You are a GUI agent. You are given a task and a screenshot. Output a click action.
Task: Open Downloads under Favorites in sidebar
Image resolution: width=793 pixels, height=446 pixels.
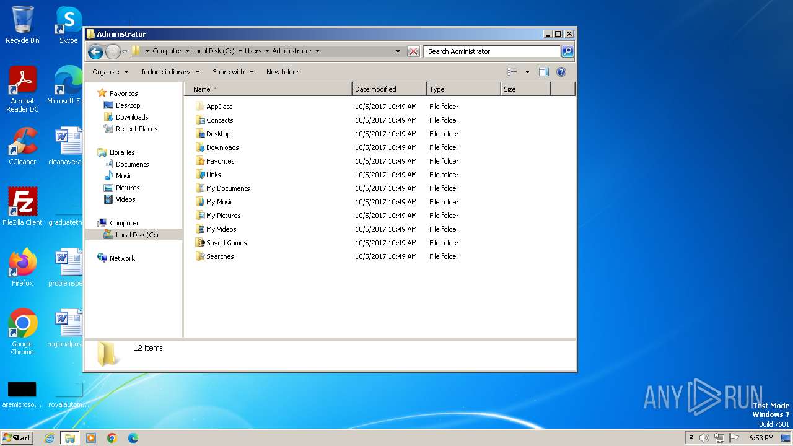pyautogui.click(x=132, y=117)
